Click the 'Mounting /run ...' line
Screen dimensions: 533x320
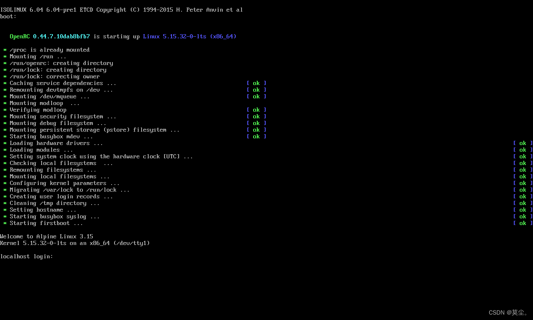pyautogui.click(x=35, y=56)
